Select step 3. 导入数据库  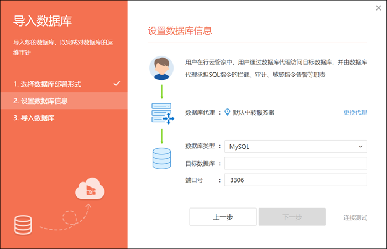(34, 118)
